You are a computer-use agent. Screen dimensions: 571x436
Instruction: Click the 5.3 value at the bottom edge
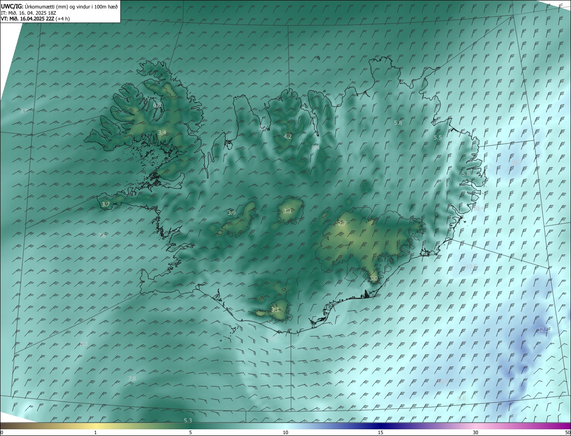(x=188, y=420)
